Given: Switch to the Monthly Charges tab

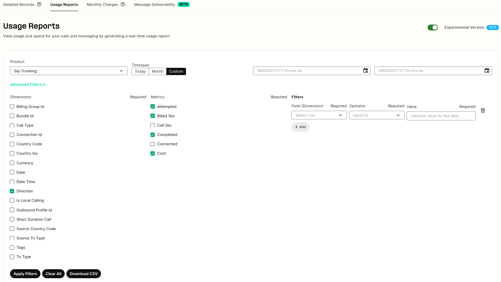Looking at the screenshot, I should point(102,4).
